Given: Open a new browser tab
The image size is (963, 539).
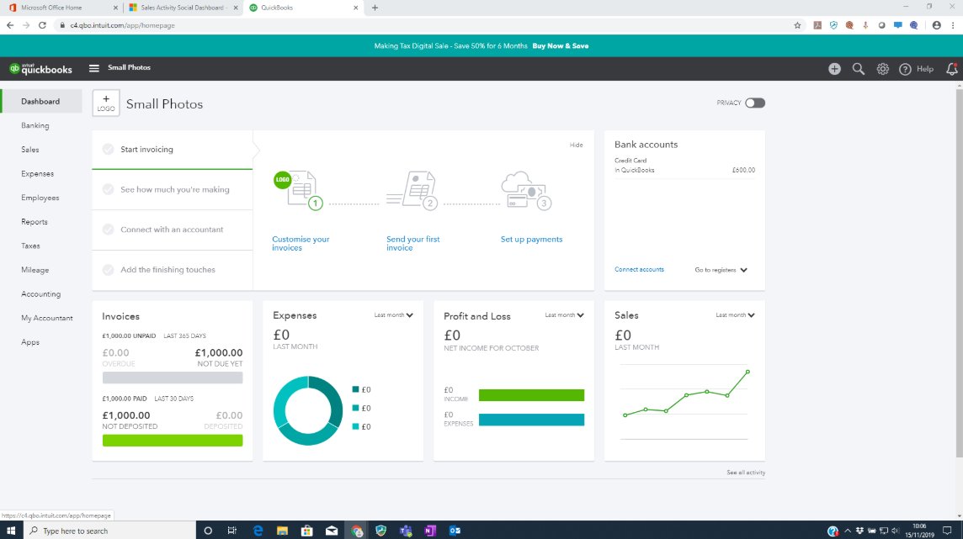Looking at the screenshot, I should [x=375, y=8].
